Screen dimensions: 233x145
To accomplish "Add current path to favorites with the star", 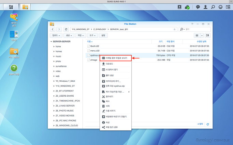I will tap(174, 29).
